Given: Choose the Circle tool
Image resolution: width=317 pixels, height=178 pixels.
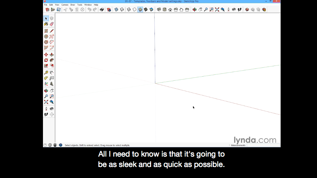Looking at the screenshot, I should click(x=46, y=37).
